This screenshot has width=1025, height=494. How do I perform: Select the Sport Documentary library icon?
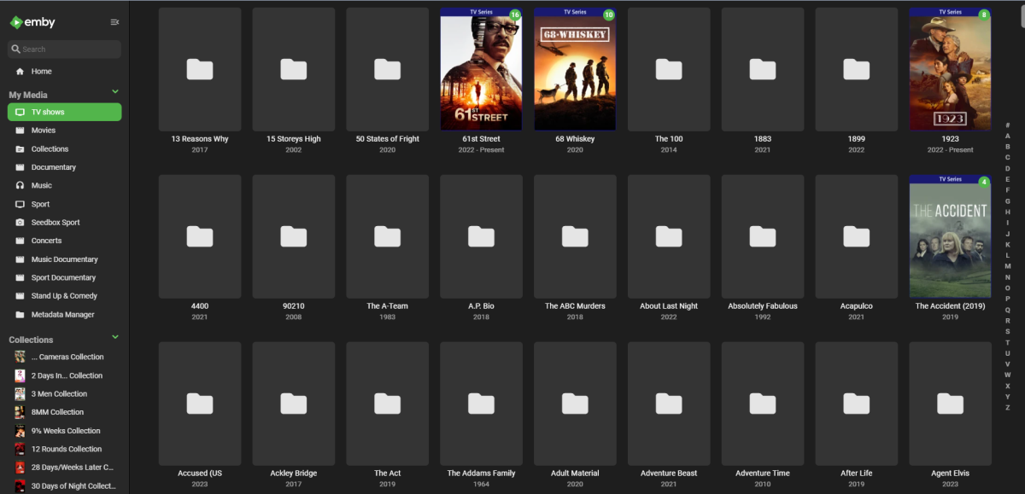(x=19, y=276)
